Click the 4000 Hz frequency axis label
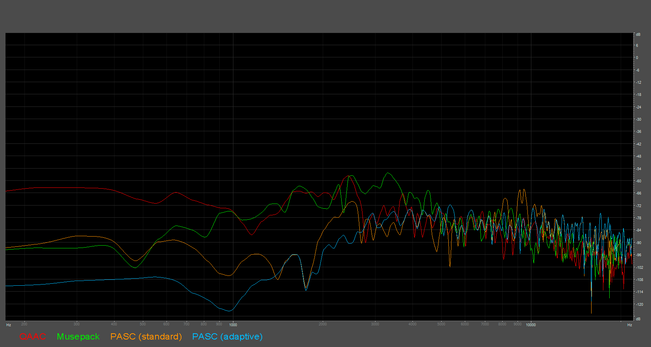 coord(412,324)
